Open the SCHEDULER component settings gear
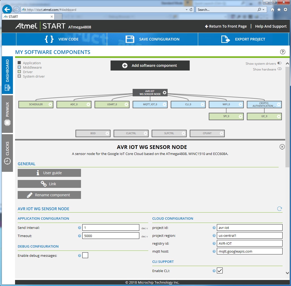This screenshot has height=286, width=291. tap(50, 104)
